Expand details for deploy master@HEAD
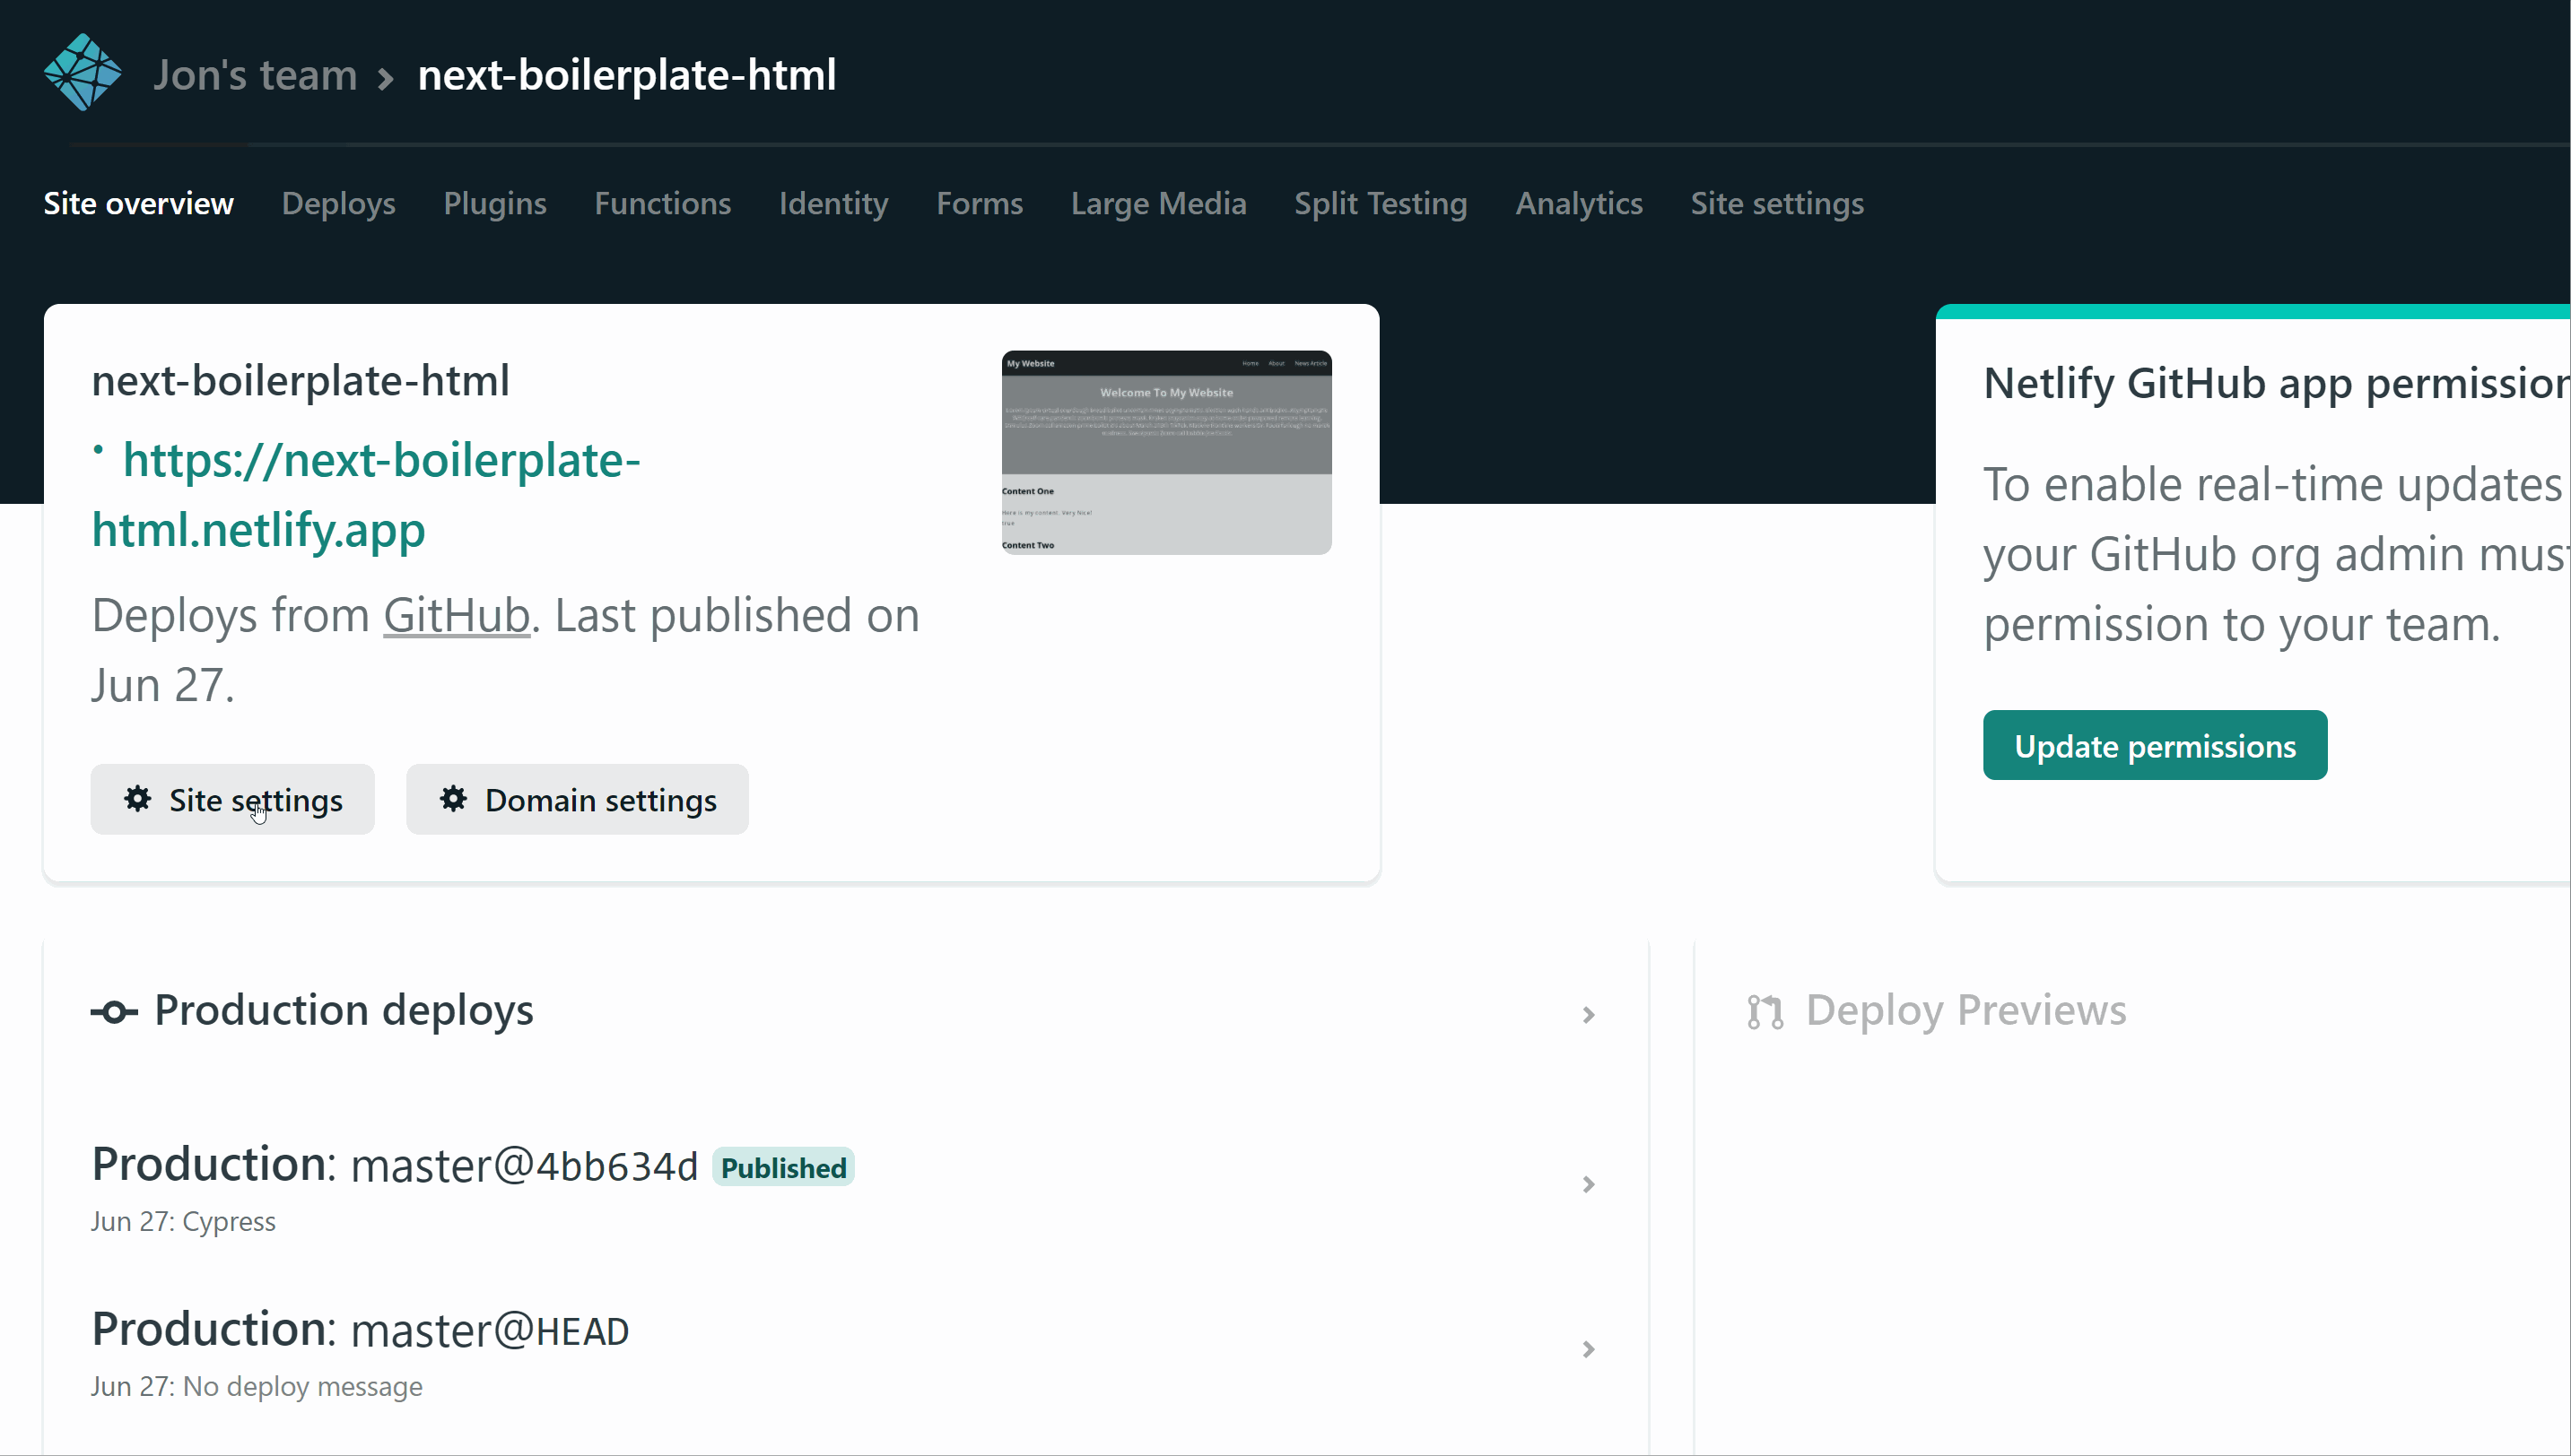 point(1589,1349)
